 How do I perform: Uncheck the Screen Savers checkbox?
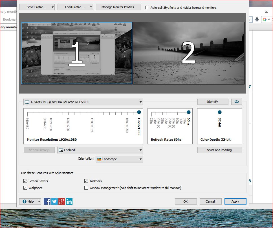25,181
